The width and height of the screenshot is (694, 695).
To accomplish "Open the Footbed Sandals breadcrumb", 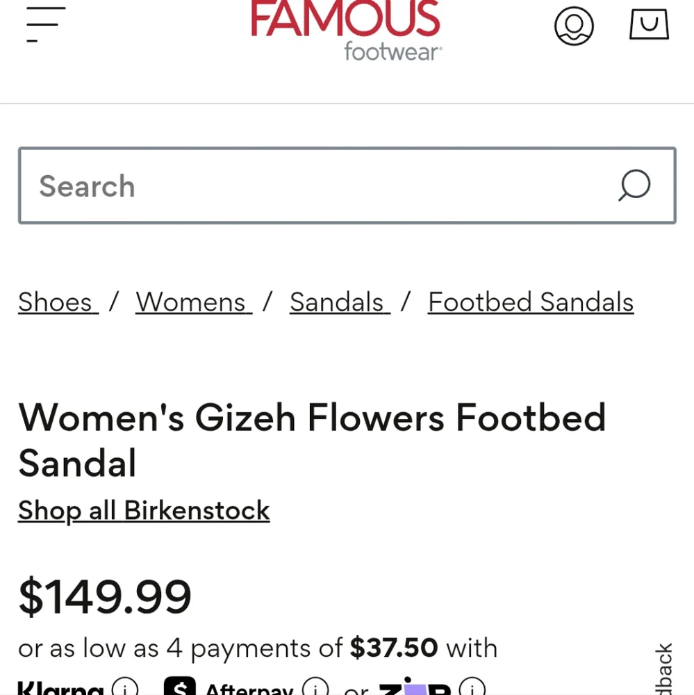I will [x=531, y=302].
